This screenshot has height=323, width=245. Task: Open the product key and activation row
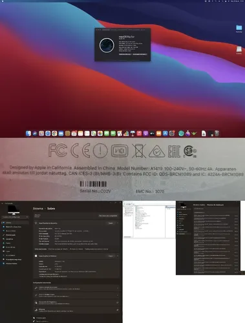click(x=76, y=288)
